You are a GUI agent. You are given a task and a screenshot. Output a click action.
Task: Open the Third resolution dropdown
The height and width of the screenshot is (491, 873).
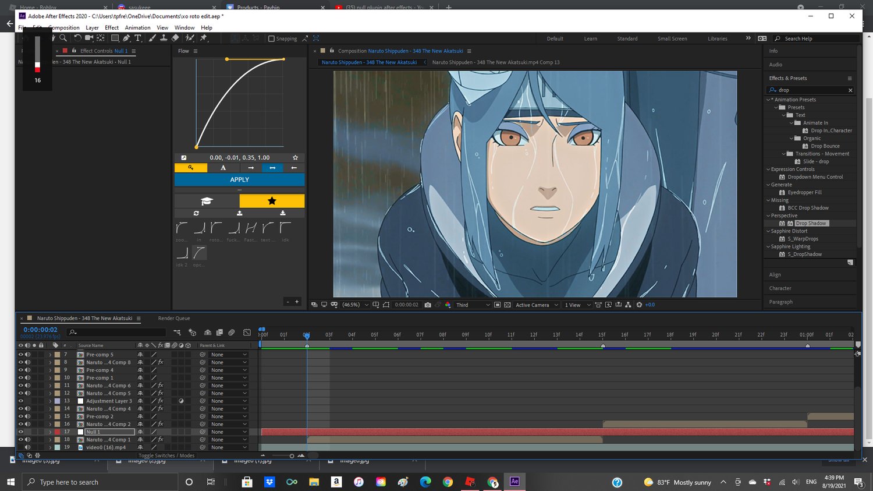pyautogui.click(x=473, y=305)
